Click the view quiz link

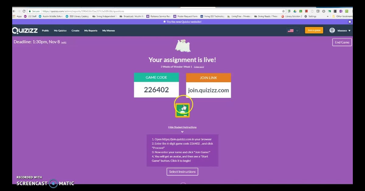(x=199, y=67)
